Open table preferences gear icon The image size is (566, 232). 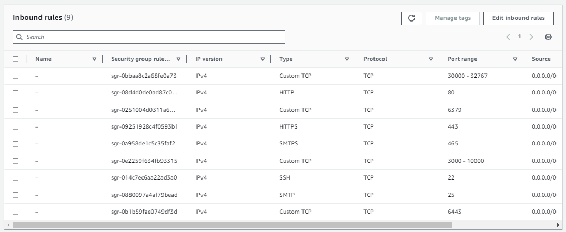tap(548, 37)
